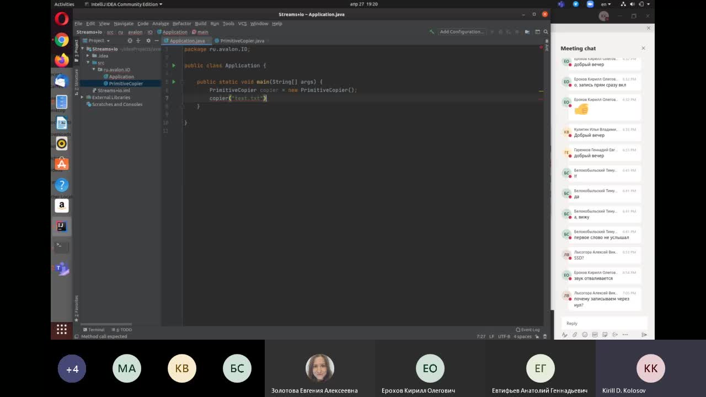
Task: Launch Google Chrome from the dock
Action: coord(62,40)
